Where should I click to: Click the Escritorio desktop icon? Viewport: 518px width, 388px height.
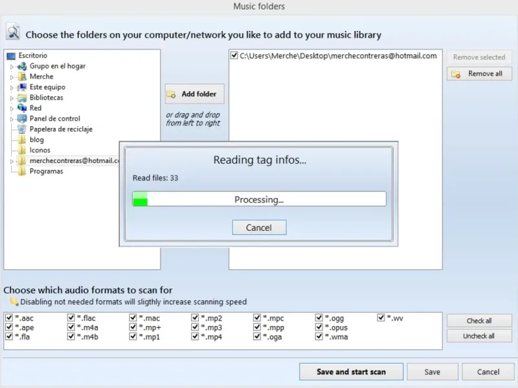point(11,56)
